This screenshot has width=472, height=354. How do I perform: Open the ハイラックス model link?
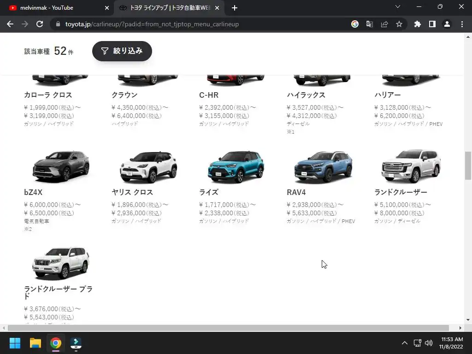pyautogui.click(x=306, y=95)
